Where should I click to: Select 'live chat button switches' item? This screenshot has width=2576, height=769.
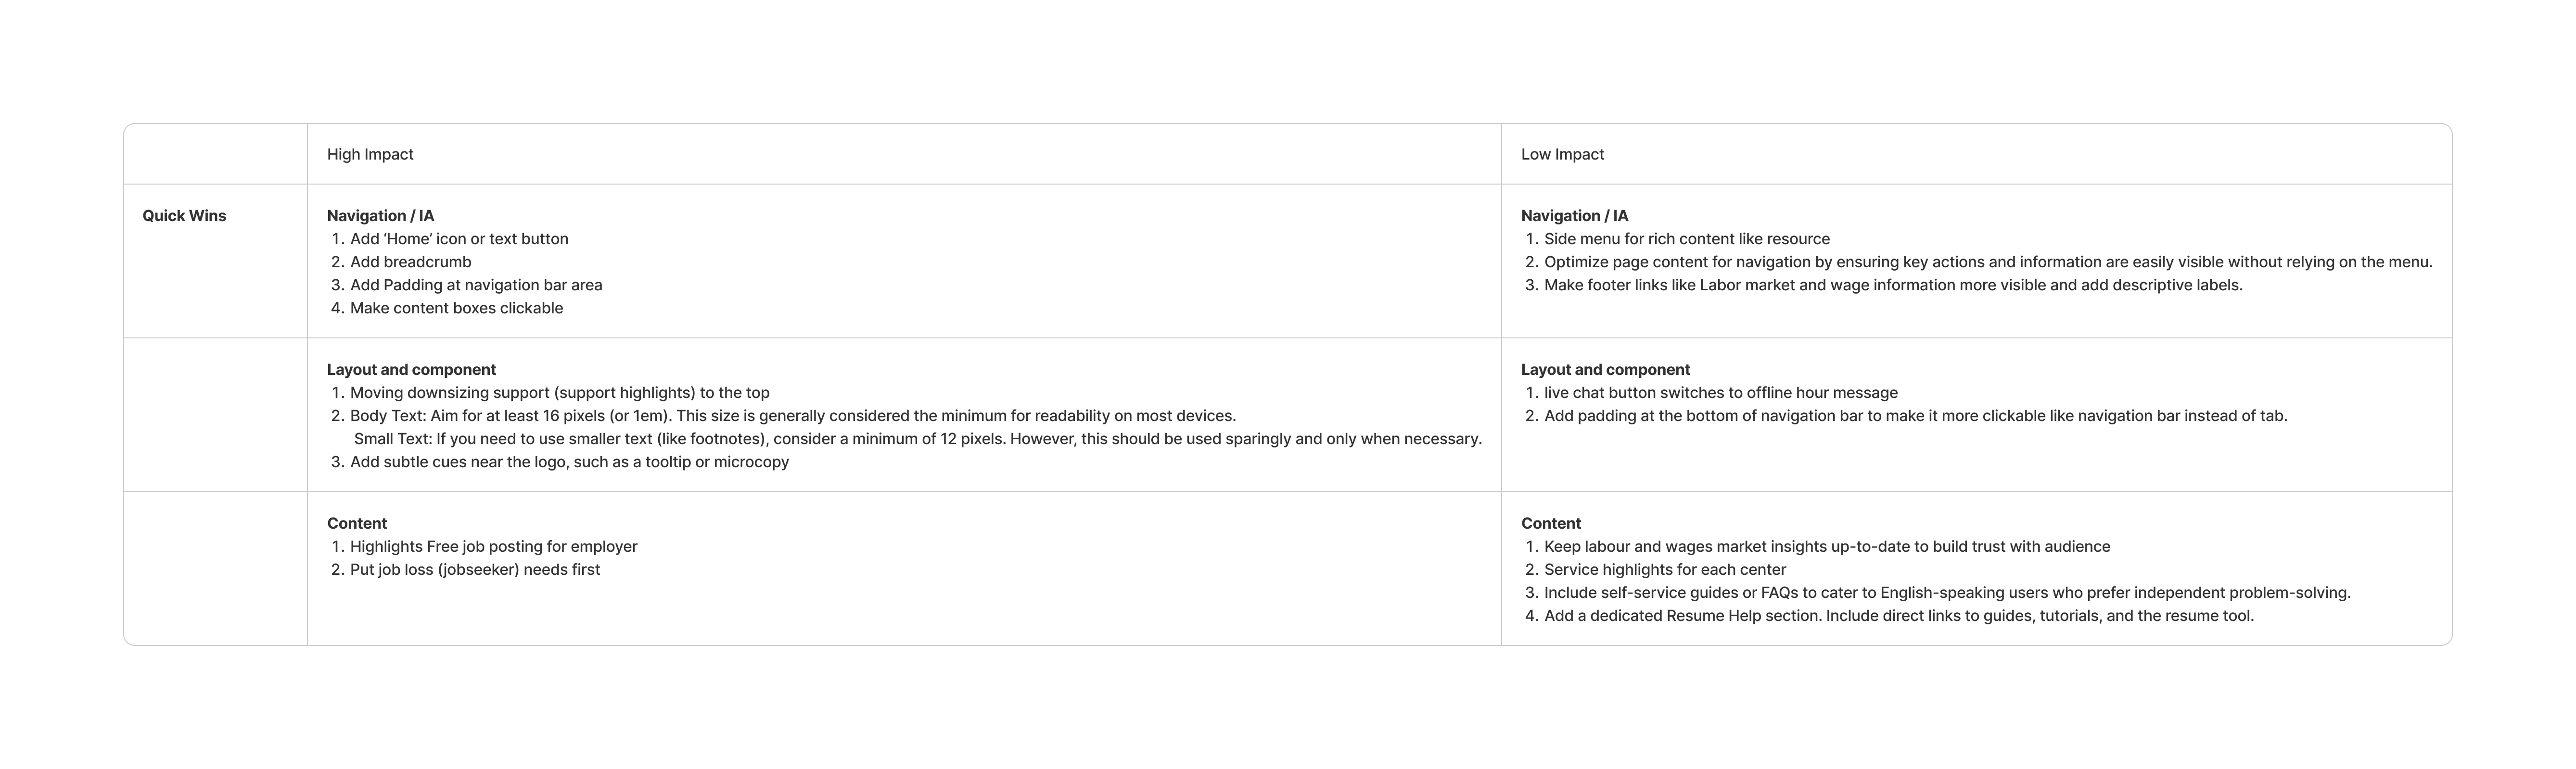pyautogui.click(x=1720, y=393)
